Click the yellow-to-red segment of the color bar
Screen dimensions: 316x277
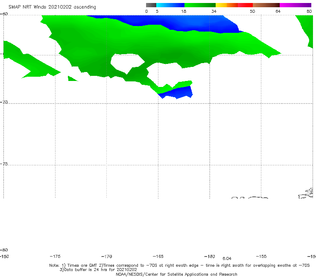point(234,5)
